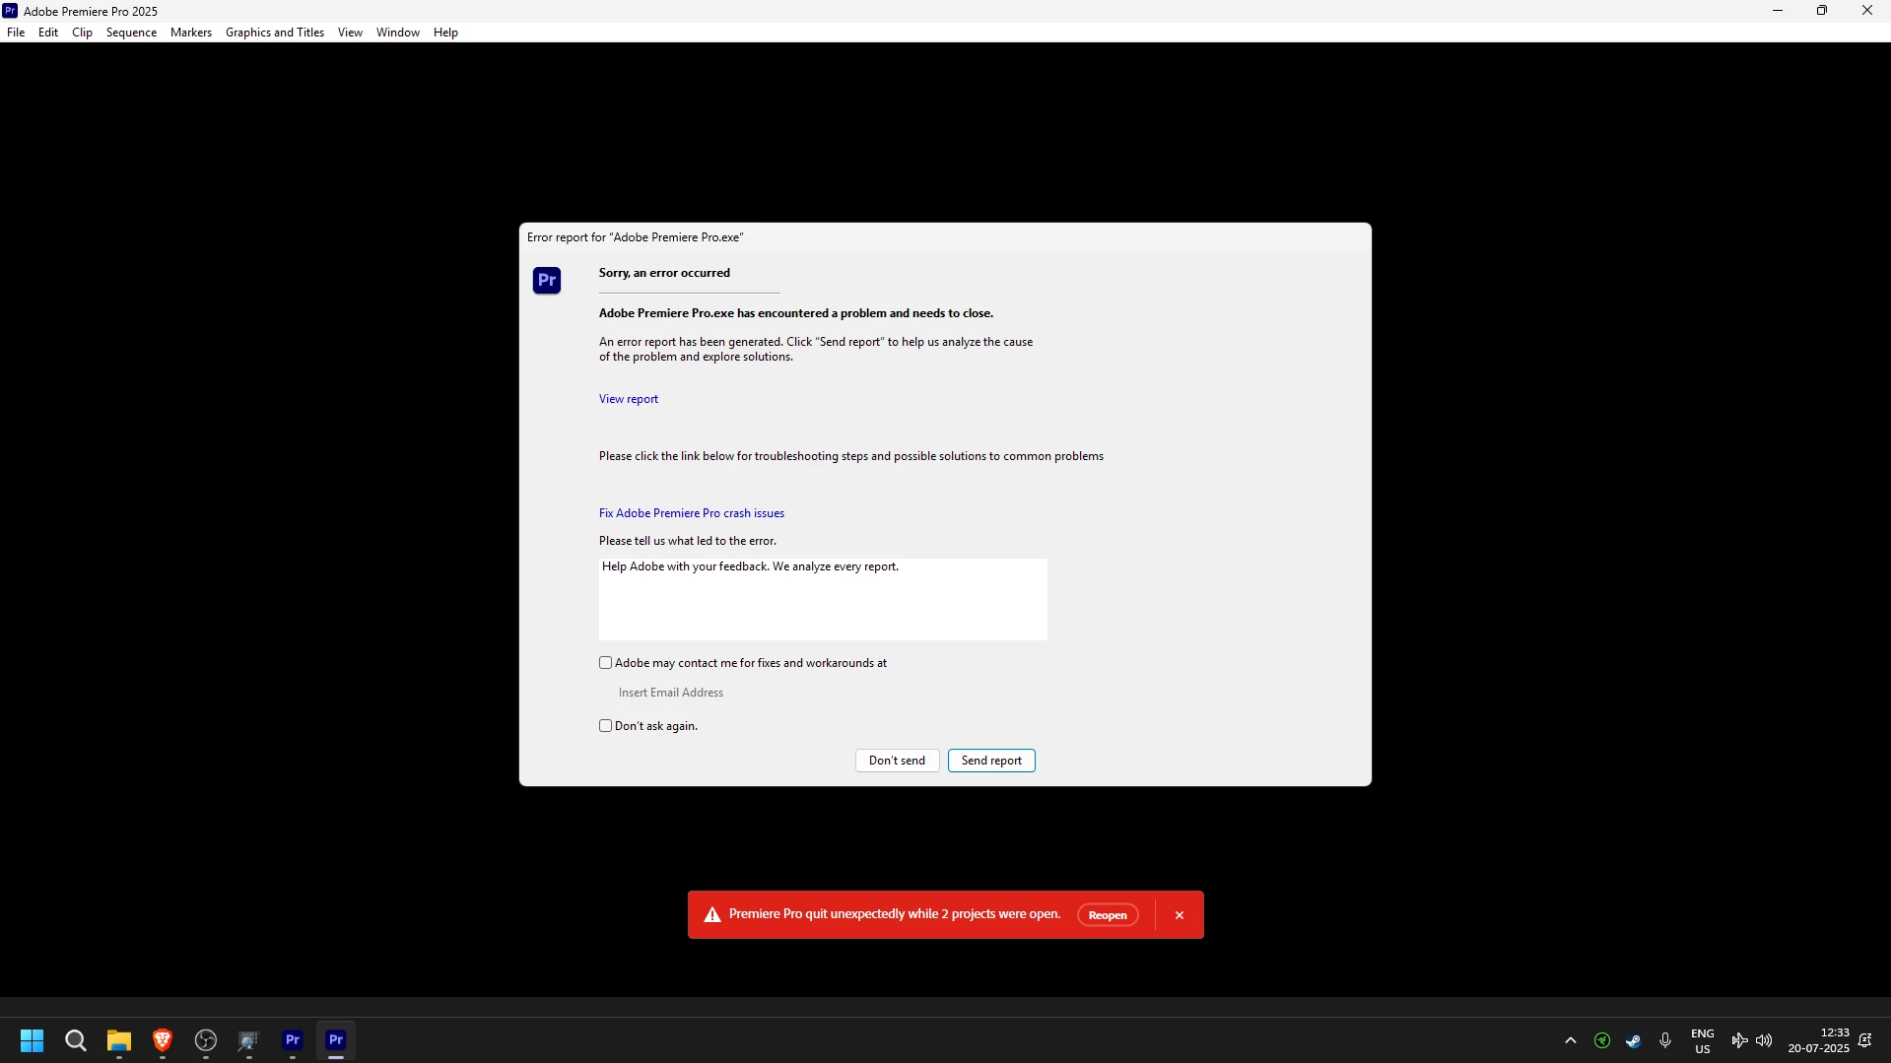Open Windows Search from taskbar
This screenshot has width=1891, height=1063.
[x=76, y=1040]
